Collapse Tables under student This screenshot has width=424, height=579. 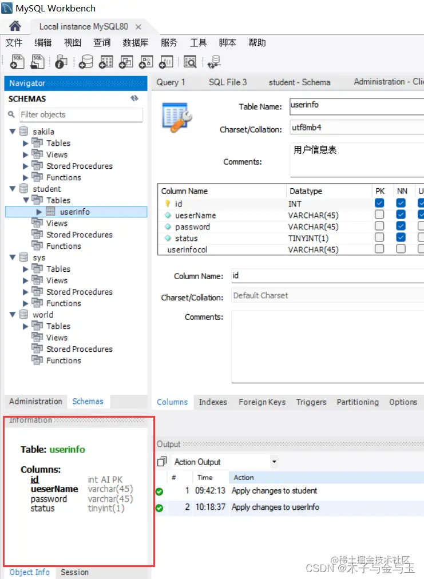pyautogui.click(x=26, y=200)
